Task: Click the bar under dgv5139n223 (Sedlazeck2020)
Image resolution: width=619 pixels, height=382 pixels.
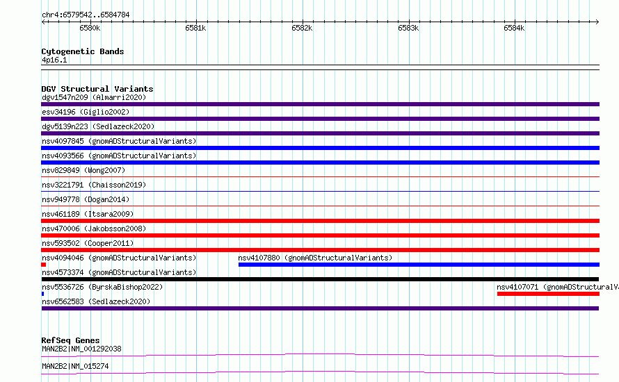Action: click(320, 133)
